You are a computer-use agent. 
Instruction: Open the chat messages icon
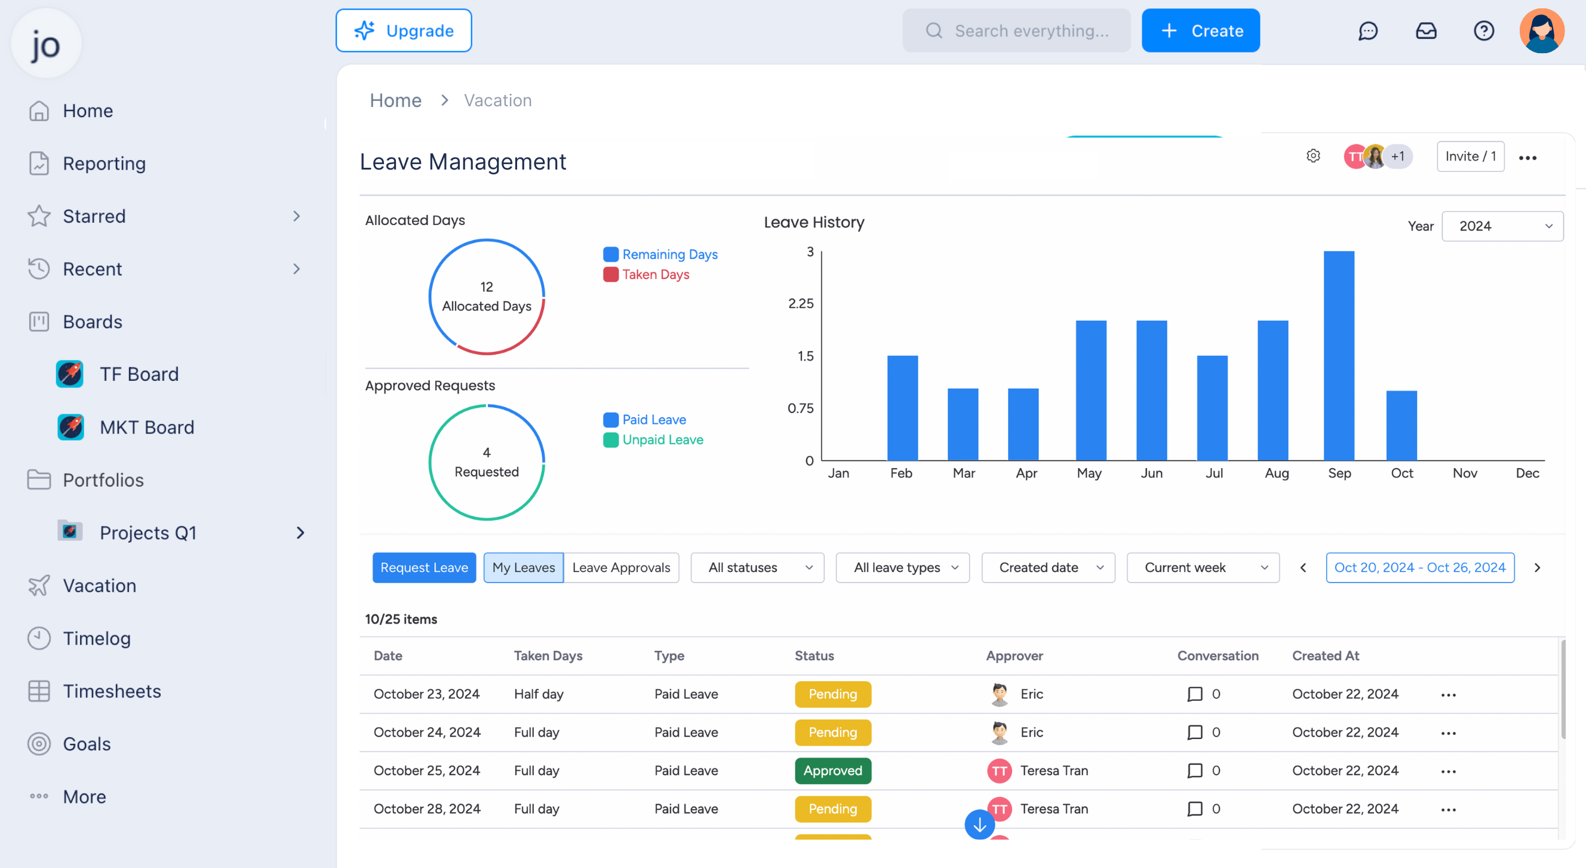1367,31
